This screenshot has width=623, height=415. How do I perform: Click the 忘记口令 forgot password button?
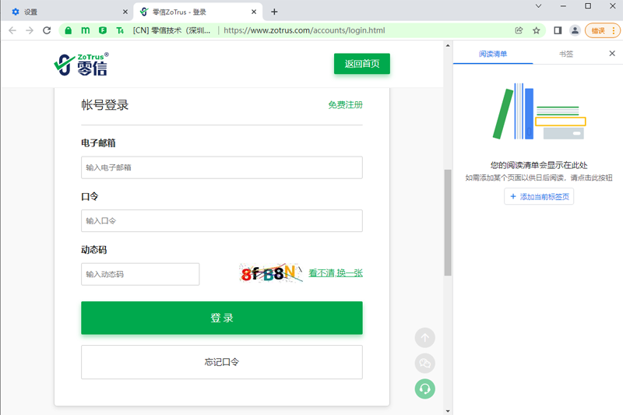coord(221,362)
